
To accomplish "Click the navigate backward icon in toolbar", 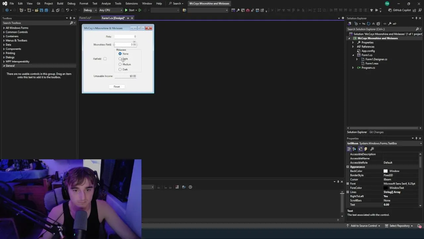I will [7, 10].
